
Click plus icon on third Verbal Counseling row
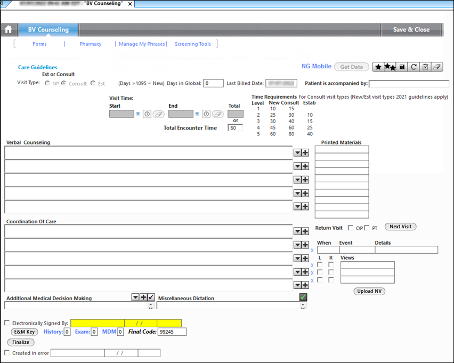(x=305, y=180)
